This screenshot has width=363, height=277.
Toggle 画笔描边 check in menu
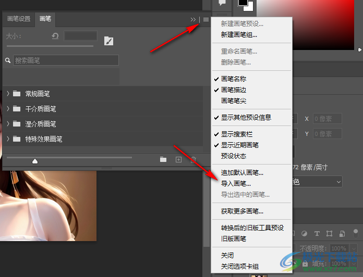(233, 90)
